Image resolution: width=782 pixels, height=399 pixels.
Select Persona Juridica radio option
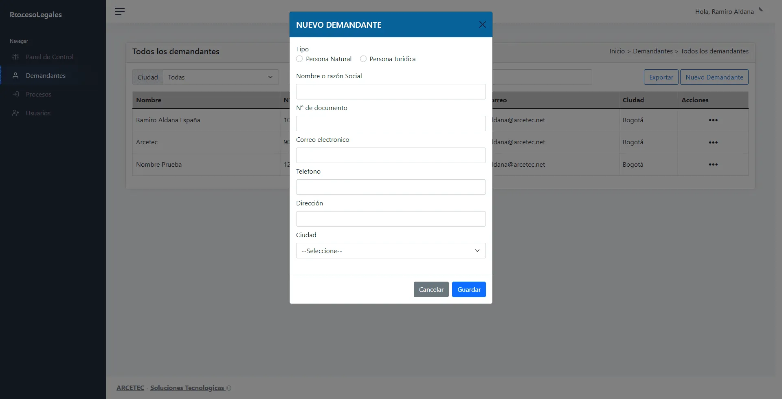point(363,59)
